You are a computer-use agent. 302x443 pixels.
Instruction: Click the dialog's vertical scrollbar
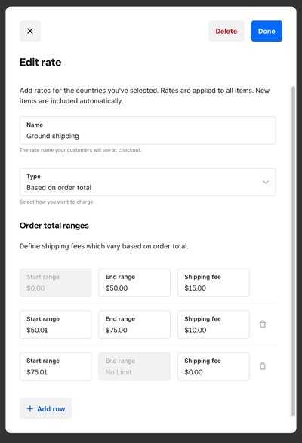point(293,251)
